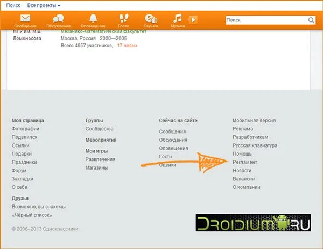Open Оповещения link in footer
The image size is (323, 249).
(x=173, y=148)
